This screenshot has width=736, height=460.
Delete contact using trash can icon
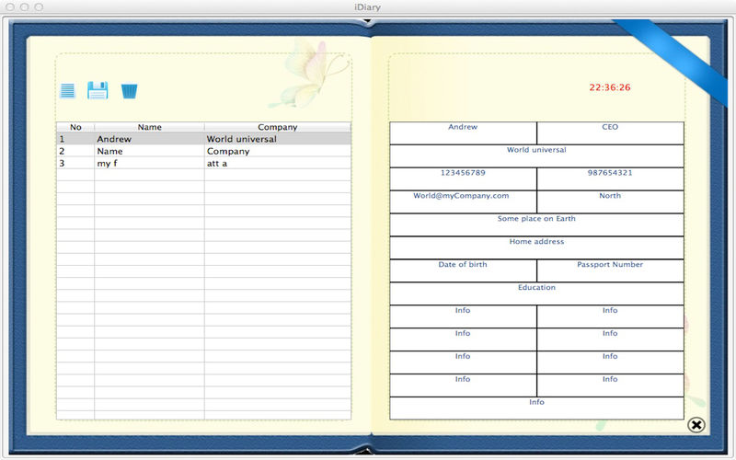129,91
